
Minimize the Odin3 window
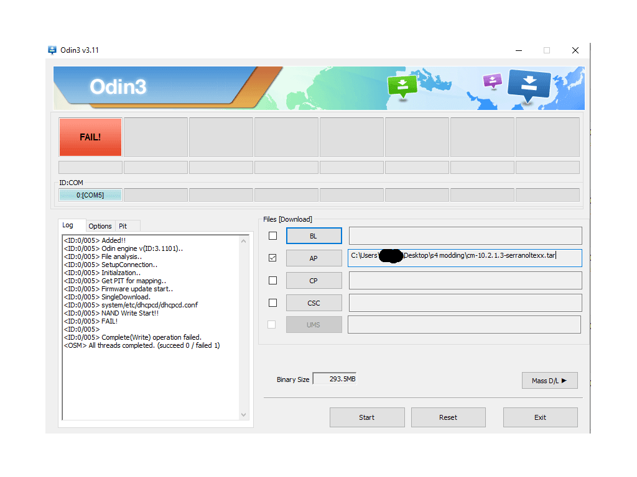click(x=519, y=50)
